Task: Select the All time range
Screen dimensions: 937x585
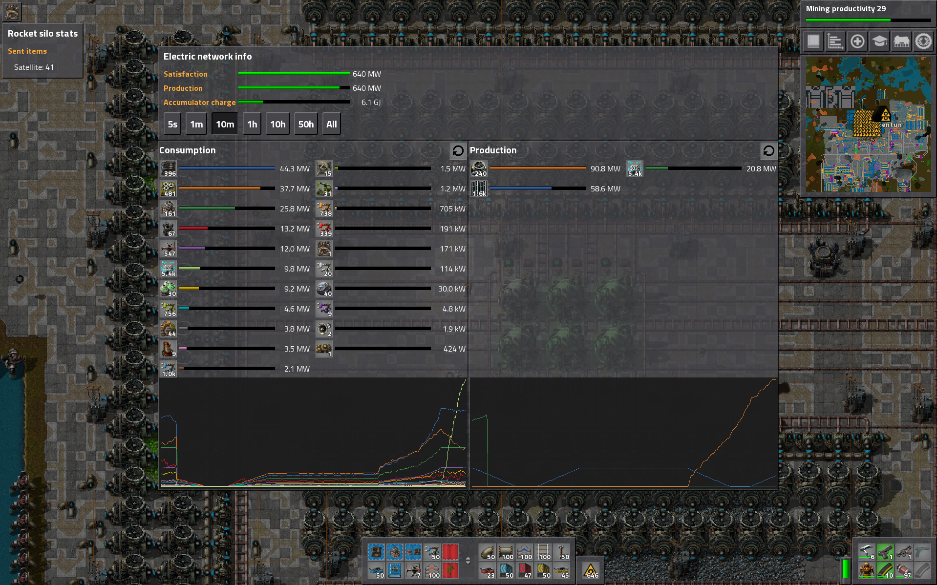Action: (x=331, y=124)
